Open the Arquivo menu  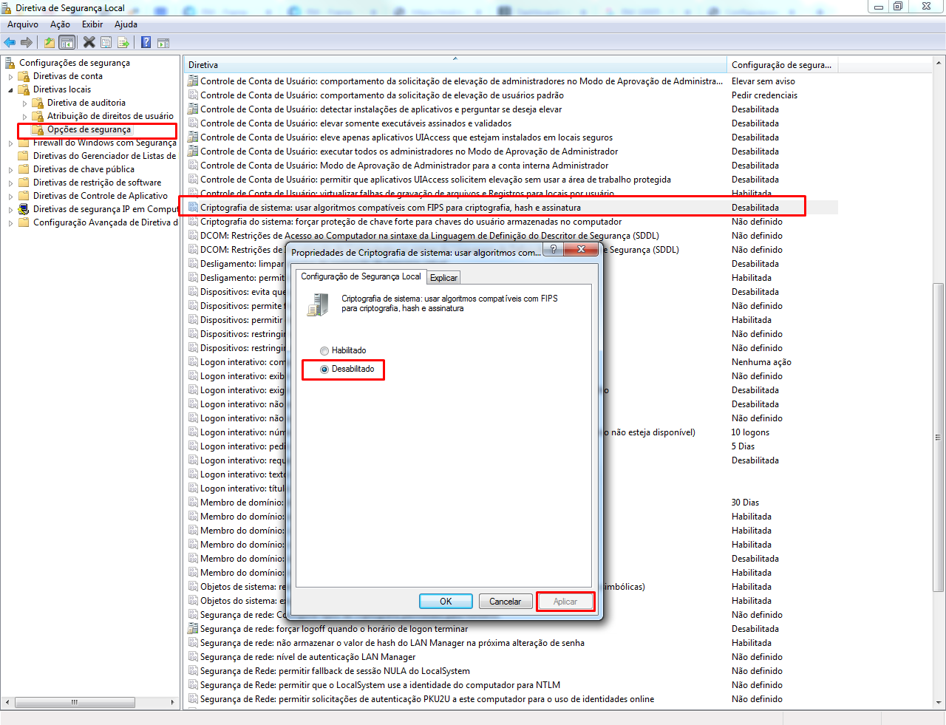23,24
